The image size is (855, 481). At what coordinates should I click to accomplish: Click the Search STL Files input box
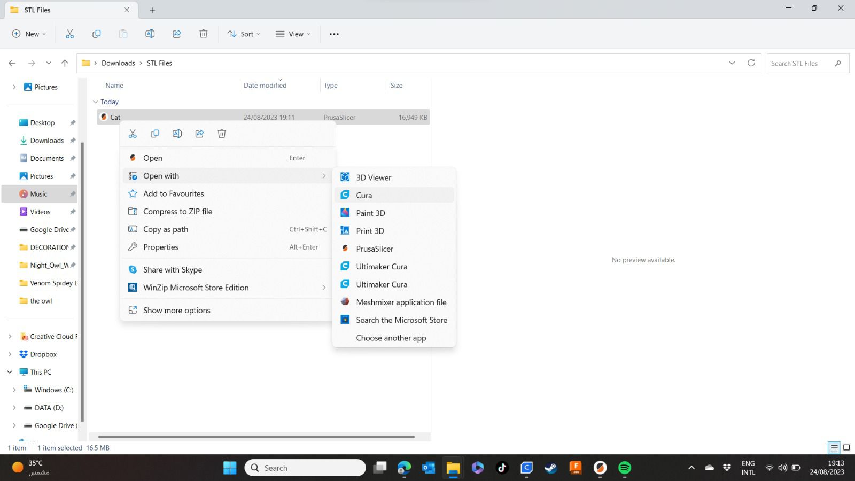(799, 63)
